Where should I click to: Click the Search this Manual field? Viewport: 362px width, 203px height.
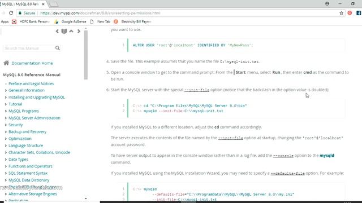(x=29, y=48)
